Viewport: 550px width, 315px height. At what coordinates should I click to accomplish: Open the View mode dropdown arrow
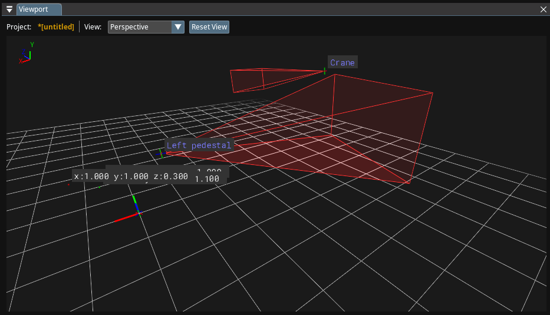pyautogui.click(x=178, y=27)
